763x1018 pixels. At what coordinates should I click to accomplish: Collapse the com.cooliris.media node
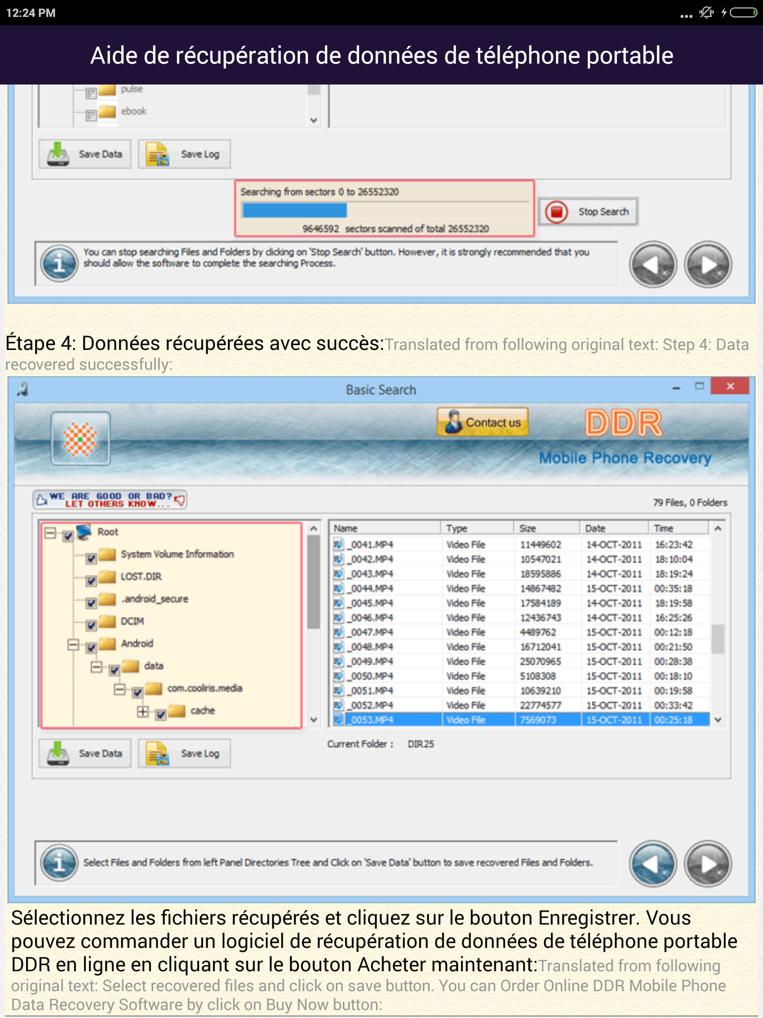[x=120, y=689]
